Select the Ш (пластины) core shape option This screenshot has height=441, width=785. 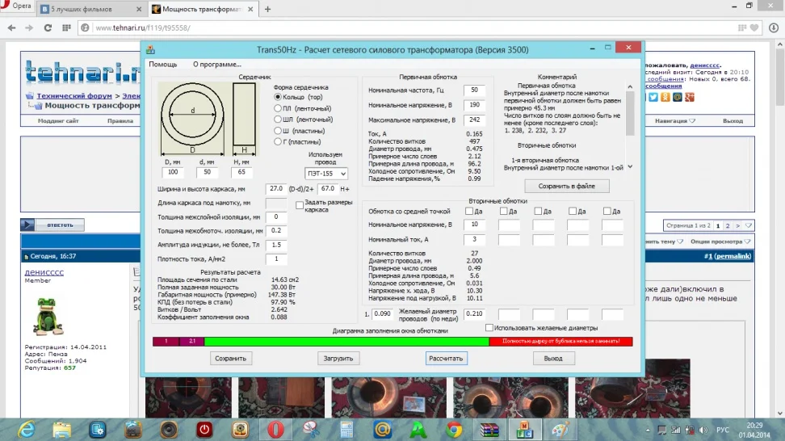[278, 130]
